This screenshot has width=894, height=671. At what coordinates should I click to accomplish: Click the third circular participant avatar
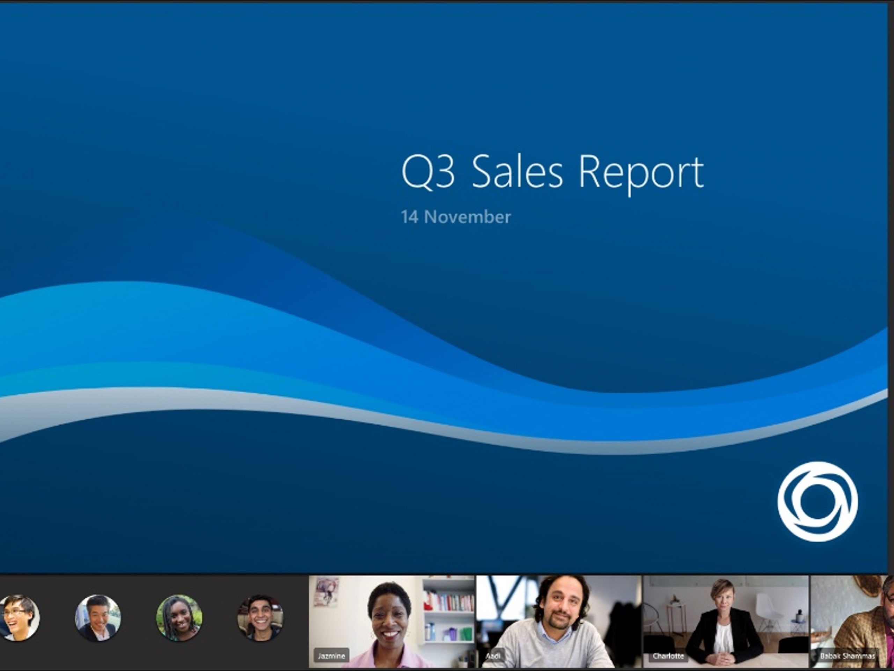tap(179, 618)
